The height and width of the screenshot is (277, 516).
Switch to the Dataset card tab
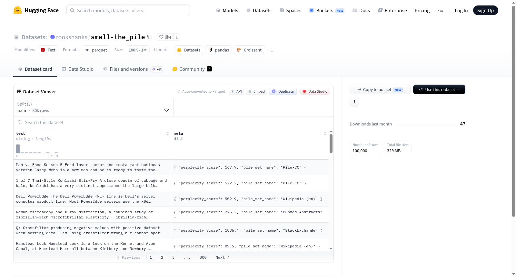[x=35, y=69]
